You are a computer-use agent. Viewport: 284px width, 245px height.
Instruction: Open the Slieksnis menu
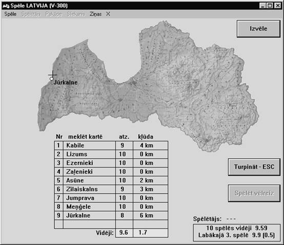[x=76, y=14]
